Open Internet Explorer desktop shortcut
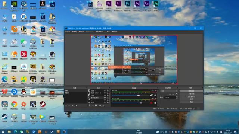The height and width of the screenshot is (134, 239). tap(5, 69)
